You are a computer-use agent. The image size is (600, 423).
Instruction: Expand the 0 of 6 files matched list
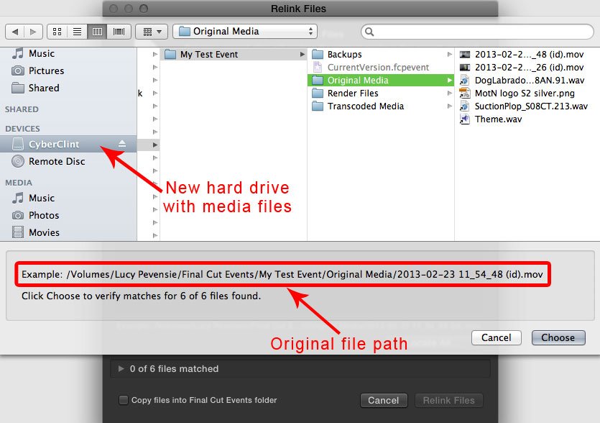[x=121, y=368]
